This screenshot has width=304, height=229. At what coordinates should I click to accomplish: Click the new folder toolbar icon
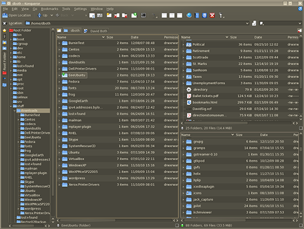(x=109, y=15)
